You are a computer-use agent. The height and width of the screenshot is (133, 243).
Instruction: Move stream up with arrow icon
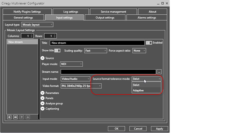[x=22, y=117]
